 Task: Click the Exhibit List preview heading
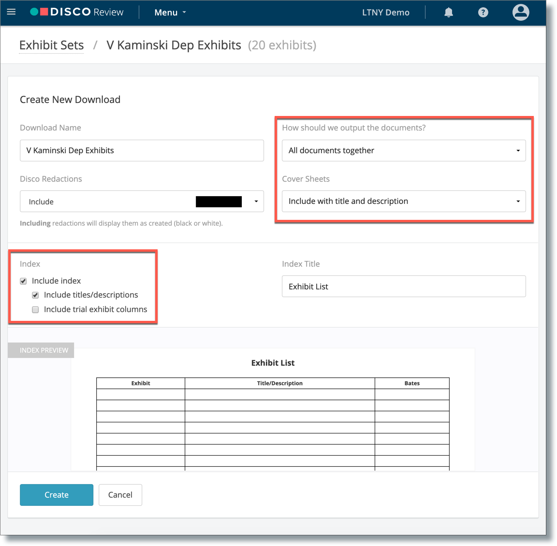(x=273, y=363)
